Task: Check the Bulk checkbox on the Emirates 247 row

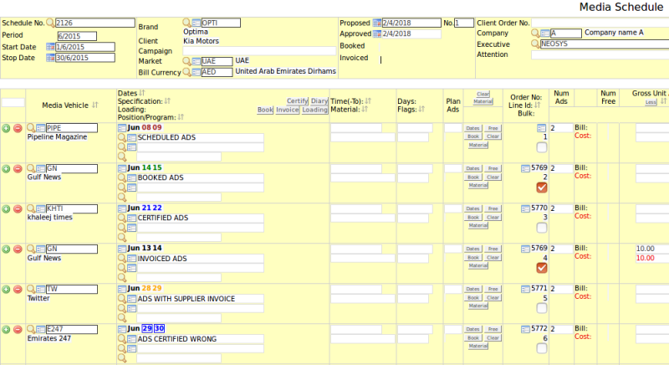Action: pos(541,348)
